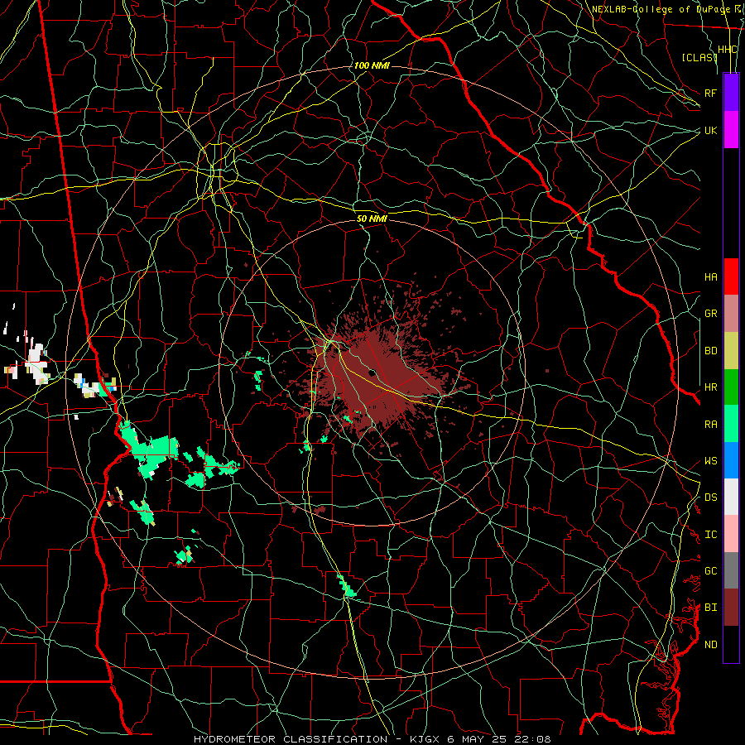Image resolution: width=745 pixels, height=745 pixels.
Task: Click the Hydrometeor Classification KJGX timestamp caption
Action: pos(372,739)
